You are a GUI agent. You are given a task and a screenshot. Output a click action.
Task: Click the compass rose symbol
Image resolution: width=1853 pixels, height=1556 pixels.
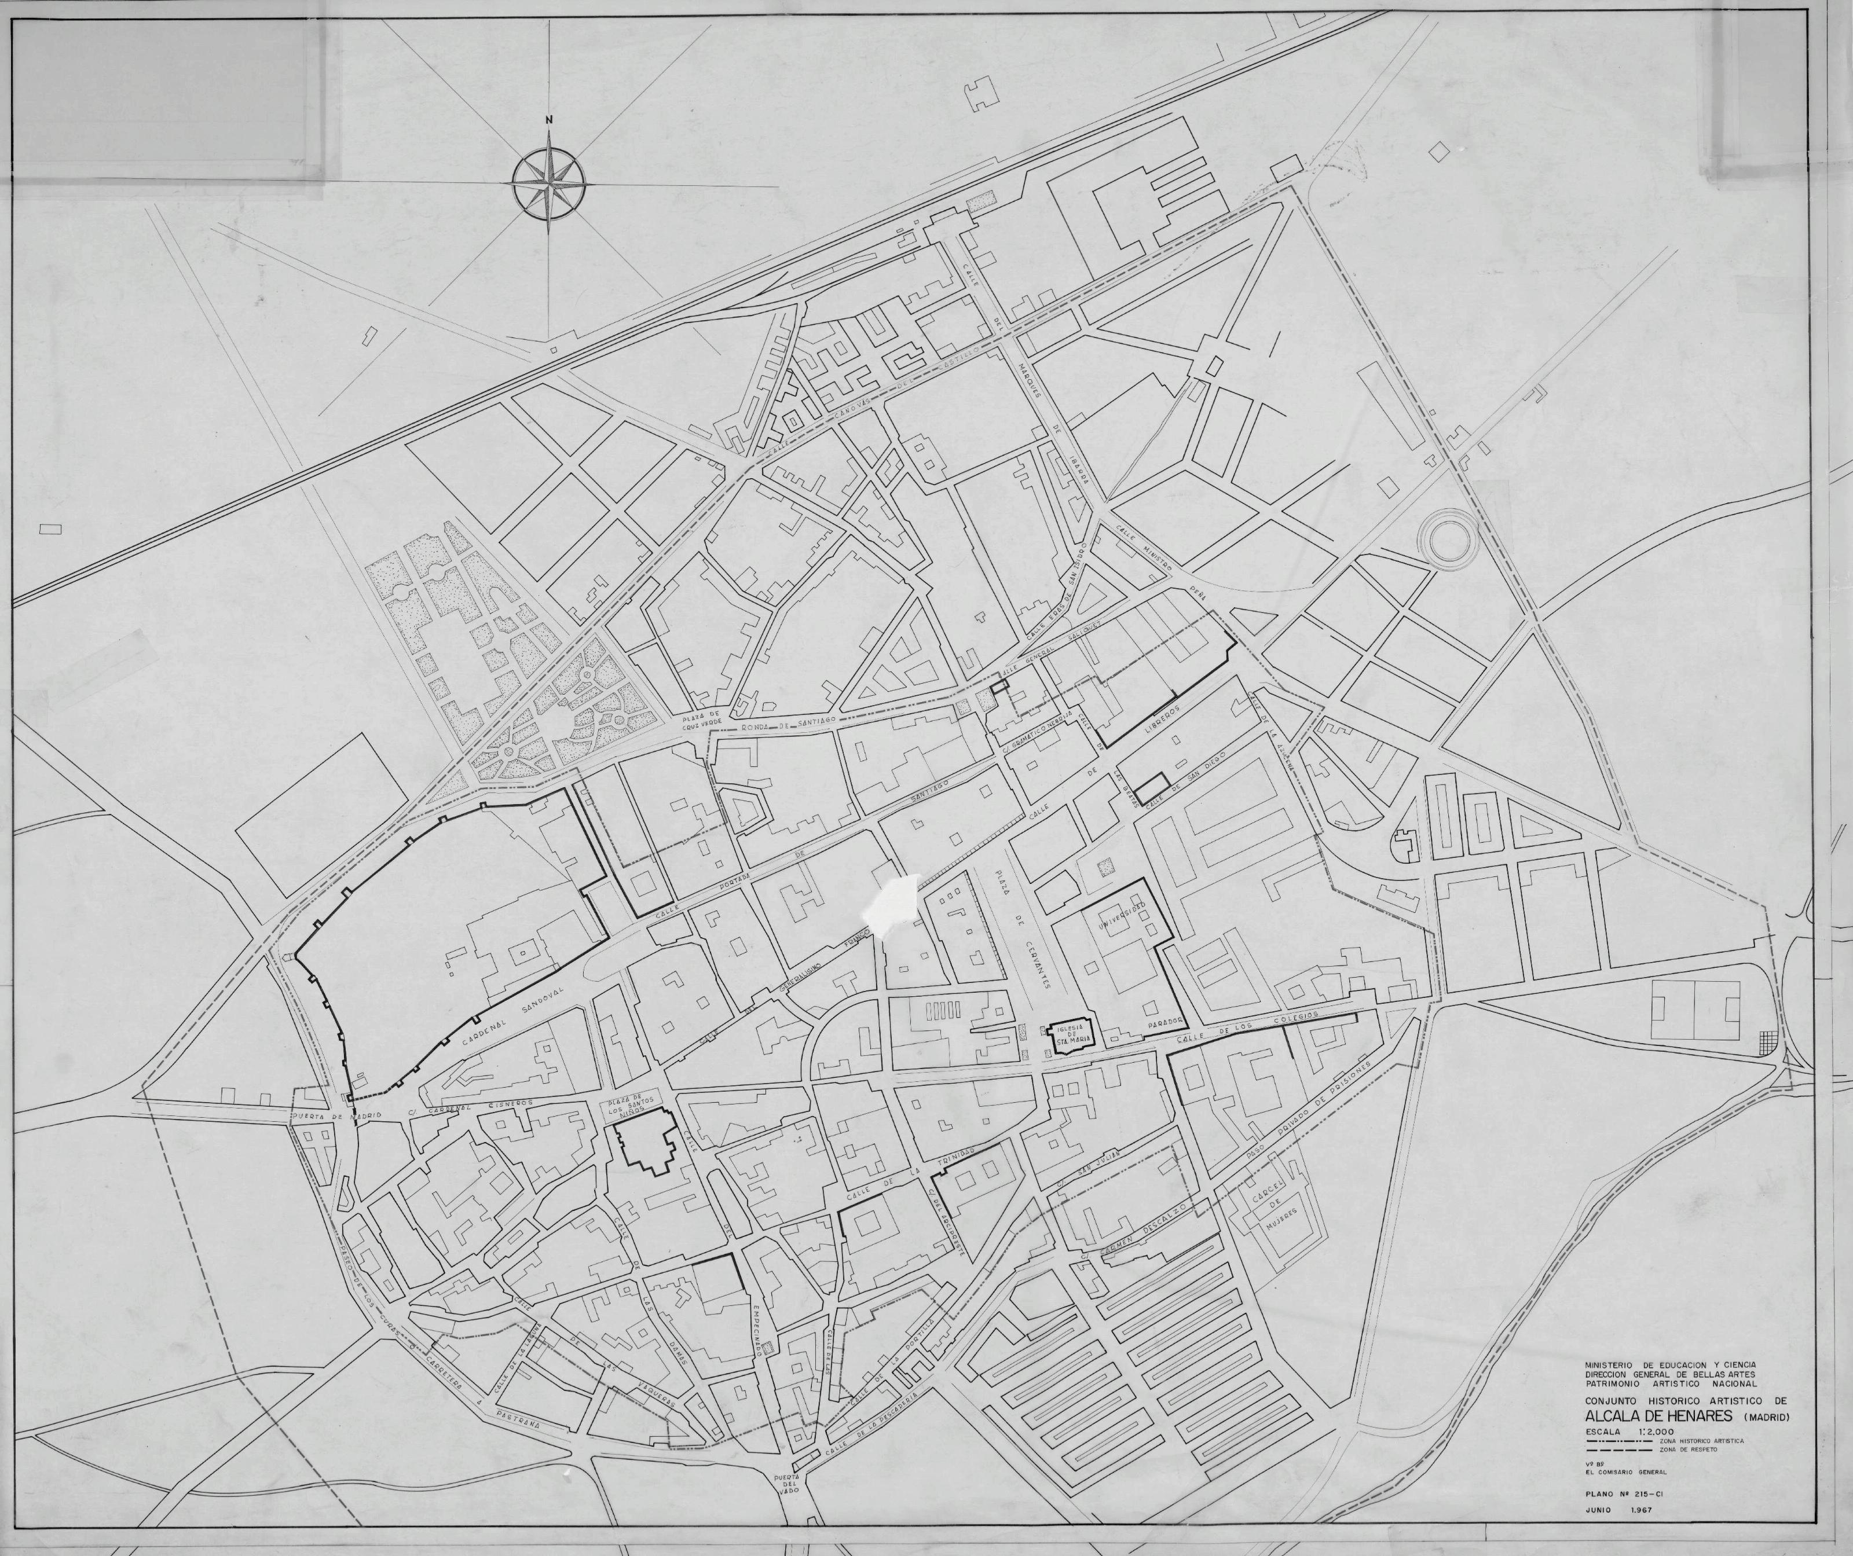549,184
